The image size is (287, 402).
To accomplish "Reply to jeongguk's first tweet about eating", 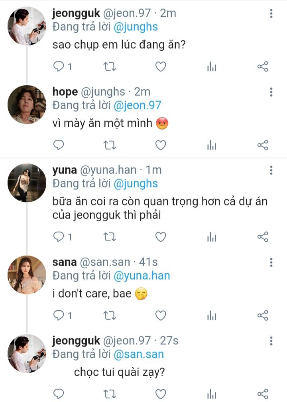I will click(59, 67).
